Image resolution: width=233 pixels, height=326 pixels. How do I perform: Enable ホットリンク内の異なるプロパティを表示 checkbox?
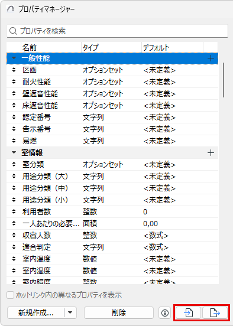(10, 295)
